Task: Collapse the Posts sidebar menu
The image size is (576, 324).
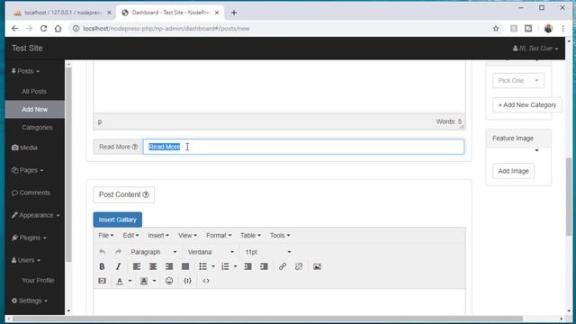Action: (x=25, y=71)
